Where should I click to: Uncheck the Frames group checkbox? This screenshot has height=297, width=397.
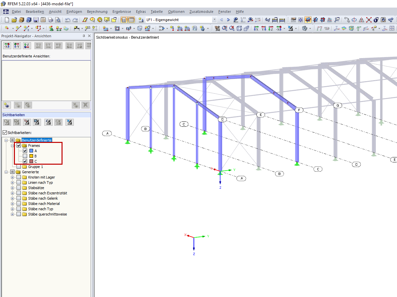coord(19,146)
